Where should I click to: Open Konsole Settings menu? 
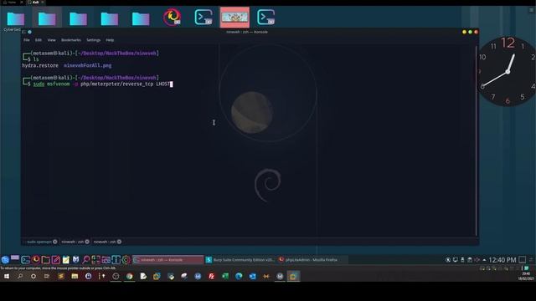[x=93, y=40]
